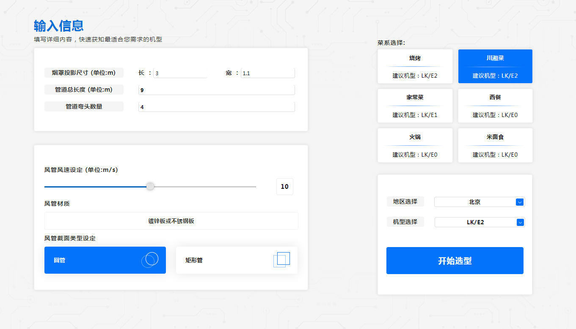Viewport: 576px width, 329px height.
Task: Select the 火锅 cuisine card
Action: click(x=415, y=145)
